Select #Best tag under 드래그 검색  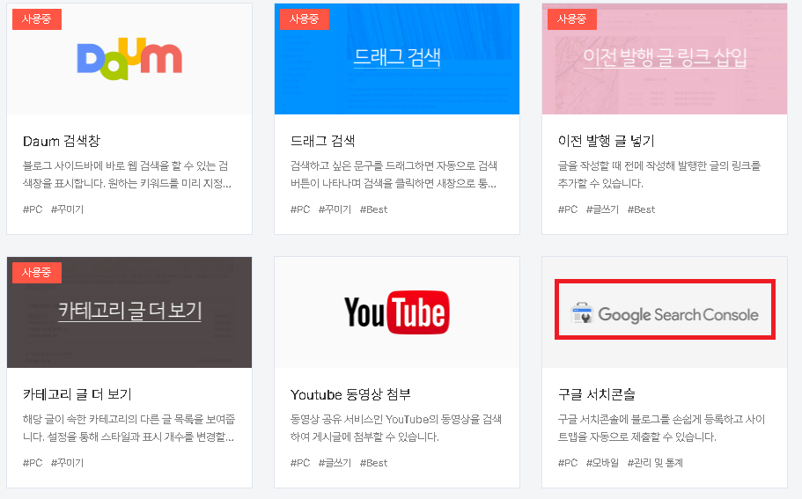click(x=374, y=209)
